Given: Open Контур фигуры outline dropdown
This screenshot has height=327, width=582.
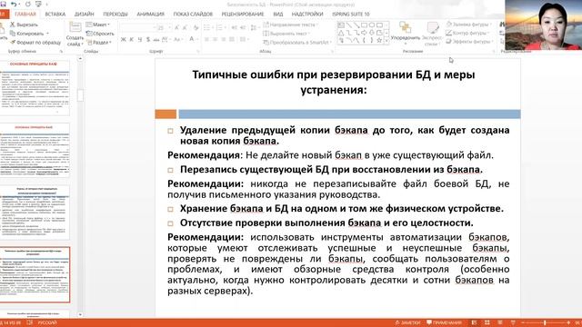Looking at the screenshot, I should (468, 33).
